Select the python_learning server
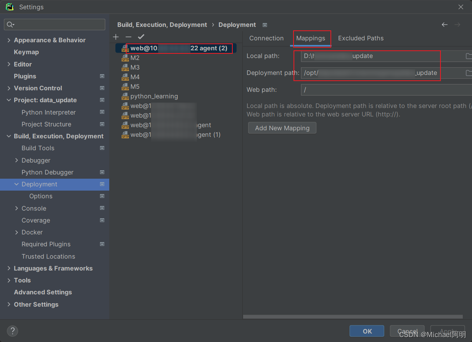 click(x=154, y=96)
